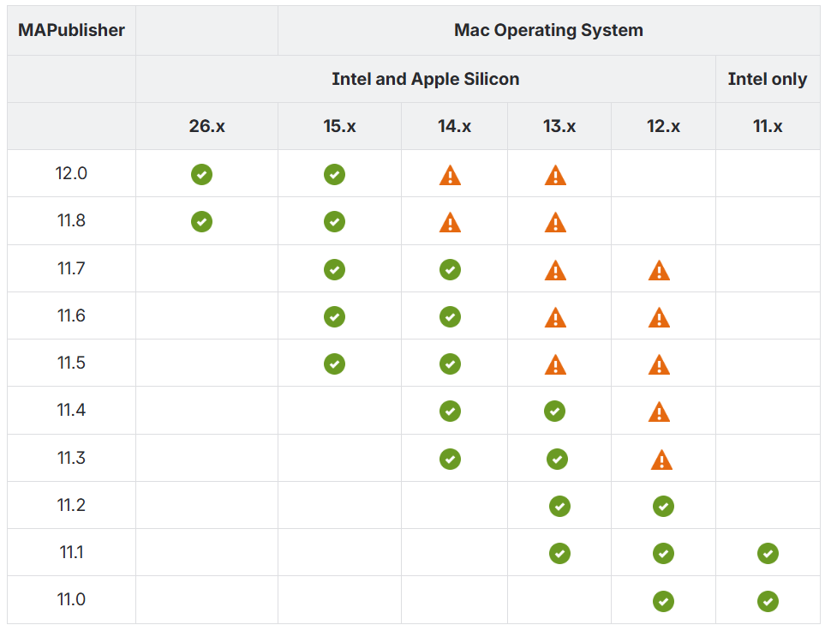Click green check for 11.0 on macOS 11.x
825x625 pixels.
768,601
